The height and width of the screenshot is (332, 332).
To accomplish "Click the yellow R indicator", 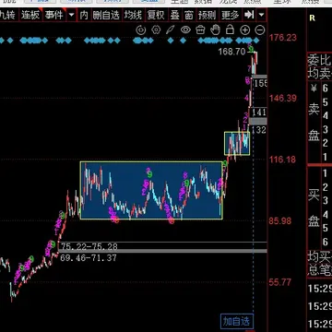I will click(x=312, y=18).
